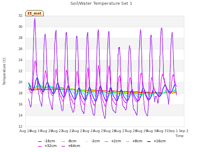Click the Aug 22 x-axis tick label
203x152 pixels.
pos(68,131)
